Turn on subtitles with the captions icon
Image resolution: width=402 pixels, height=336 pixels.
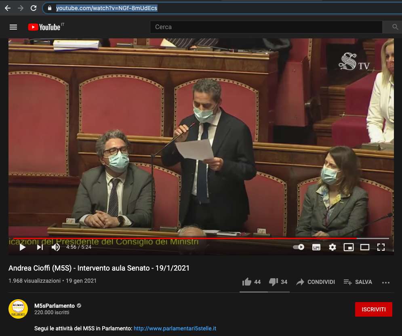pos(316,247)
